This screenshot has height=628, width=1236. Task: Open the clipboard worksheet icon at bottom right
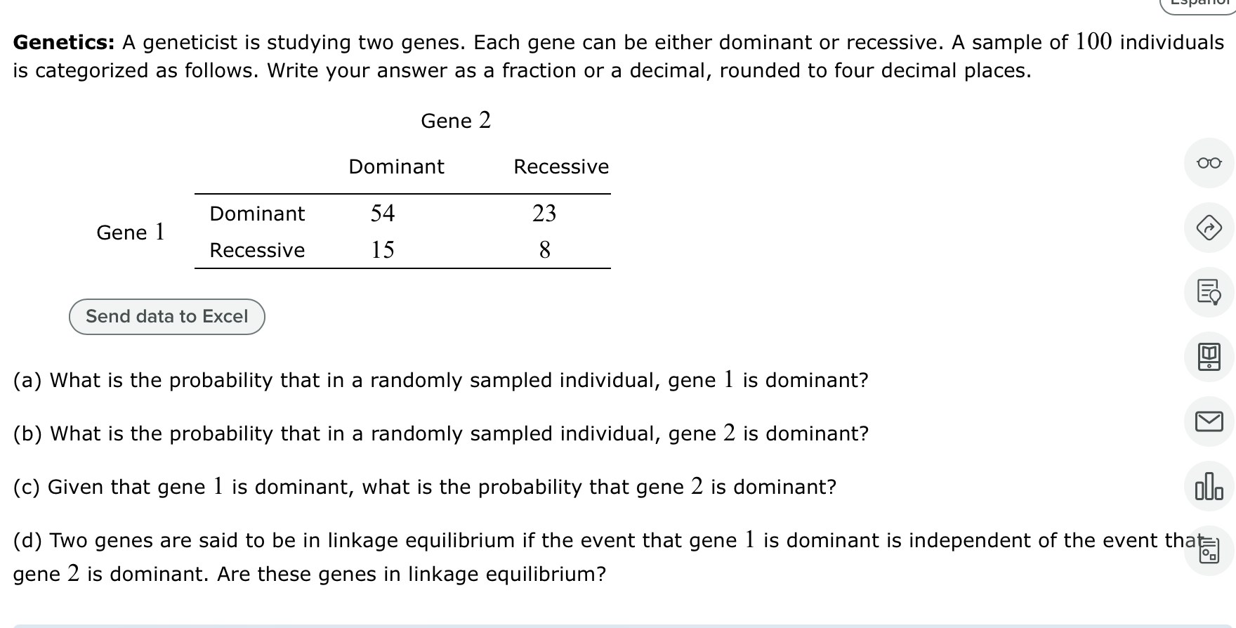point(1209,551)
